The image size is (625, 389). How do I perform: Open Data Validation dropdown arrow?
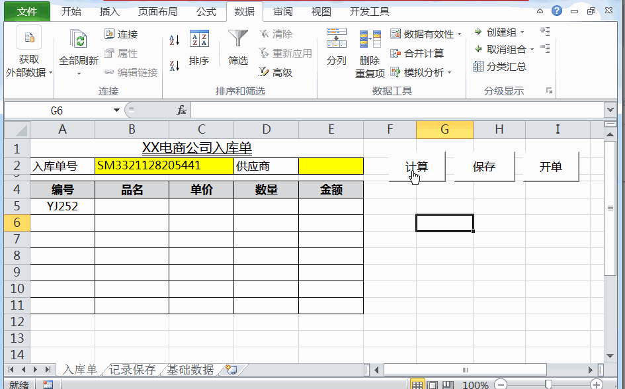[459, 34]
